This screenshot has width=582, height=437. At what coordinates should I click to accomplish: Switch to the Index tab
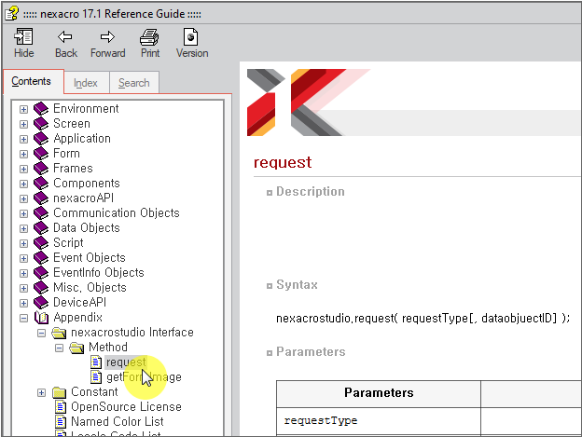pos(86,83)
